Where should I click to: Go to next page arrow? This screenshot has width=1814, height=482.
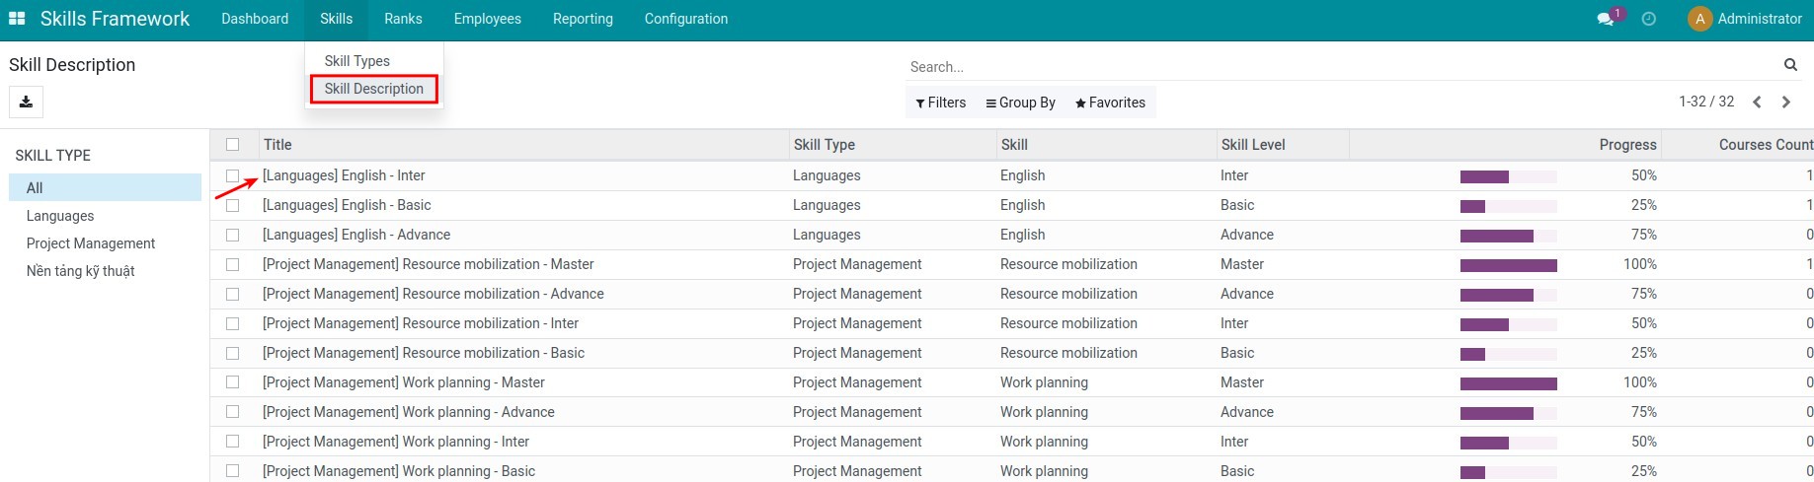coord(1785,102)
